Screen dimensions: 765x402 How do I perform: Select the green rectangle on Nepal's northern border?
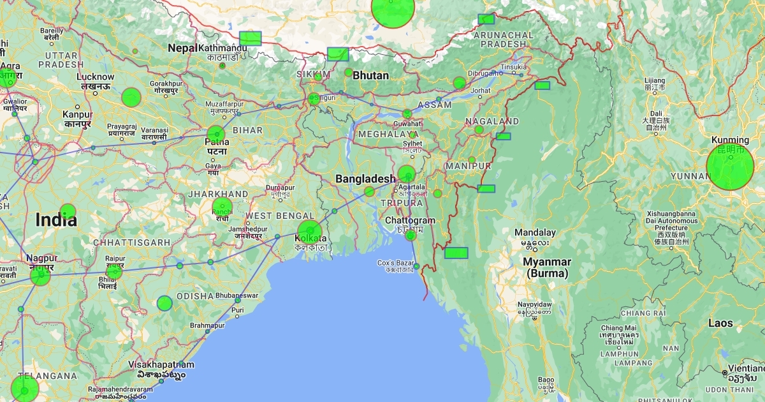tap(251, 38)
